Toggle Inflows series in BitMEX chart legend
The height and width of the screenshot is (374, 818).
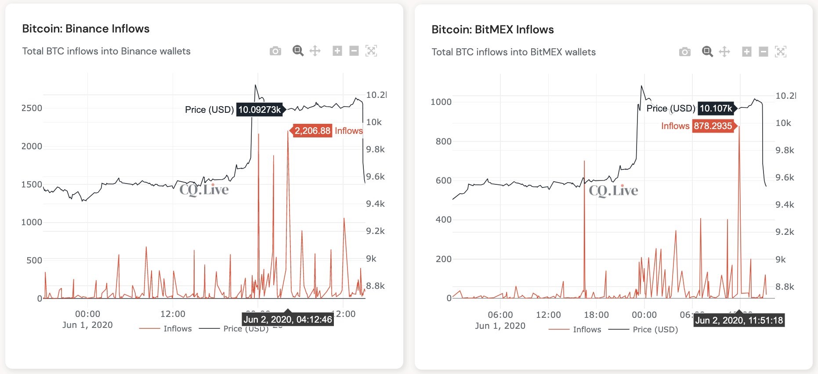[x=575, y=329]
